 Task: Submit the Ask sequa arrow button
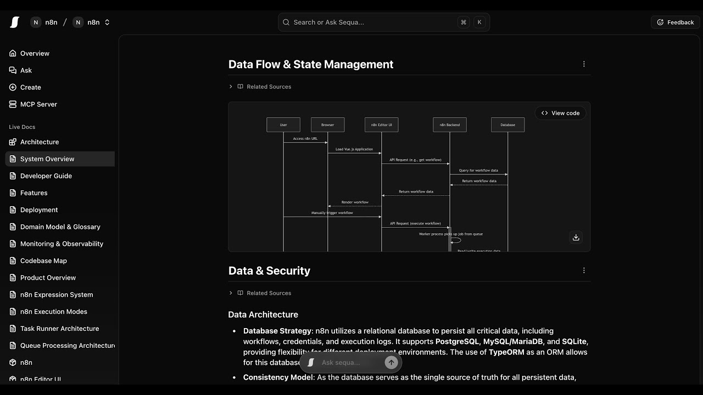(x=391, y=362)
